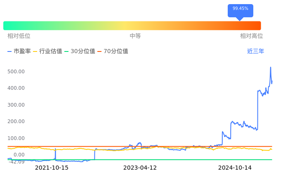Open the 近三年 time range selector
Viewport: 283px width, 182px height.
255,51
